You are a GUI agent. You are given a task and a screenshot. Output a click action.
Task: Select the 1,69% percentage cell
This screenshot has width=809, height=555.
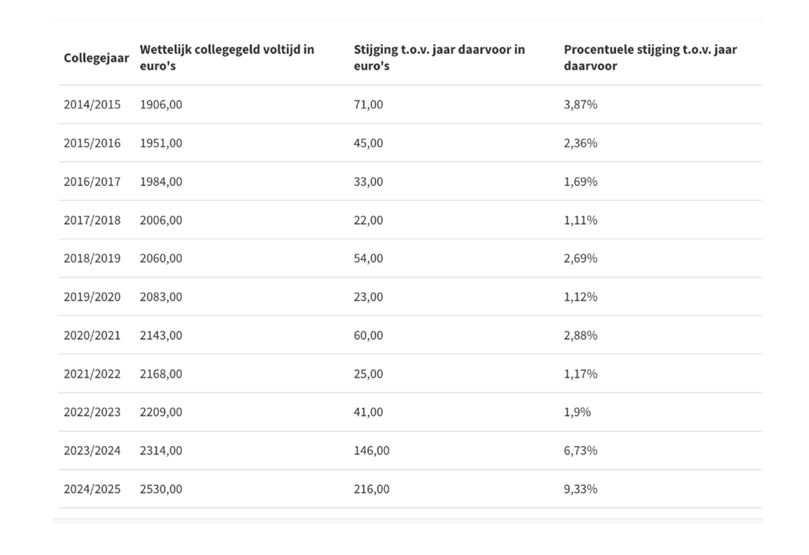tap(581, 181)
